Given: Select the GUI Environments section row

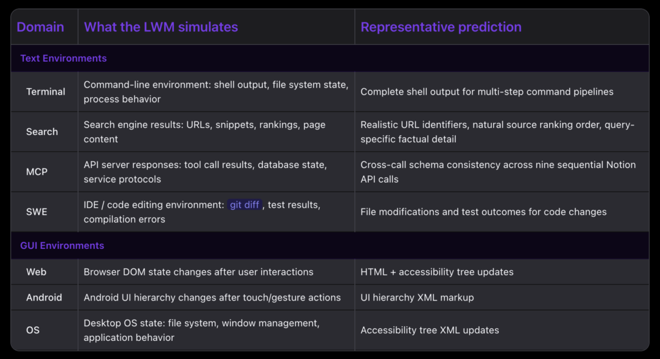Looking at the screenshot, I should [x=330, y=246].
